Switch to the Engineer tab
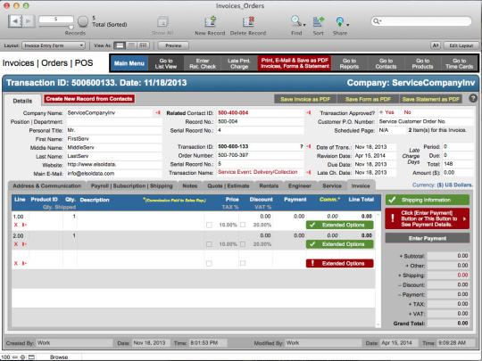The width and height of the screenshot is (482, 361). [x=300, y=186]
